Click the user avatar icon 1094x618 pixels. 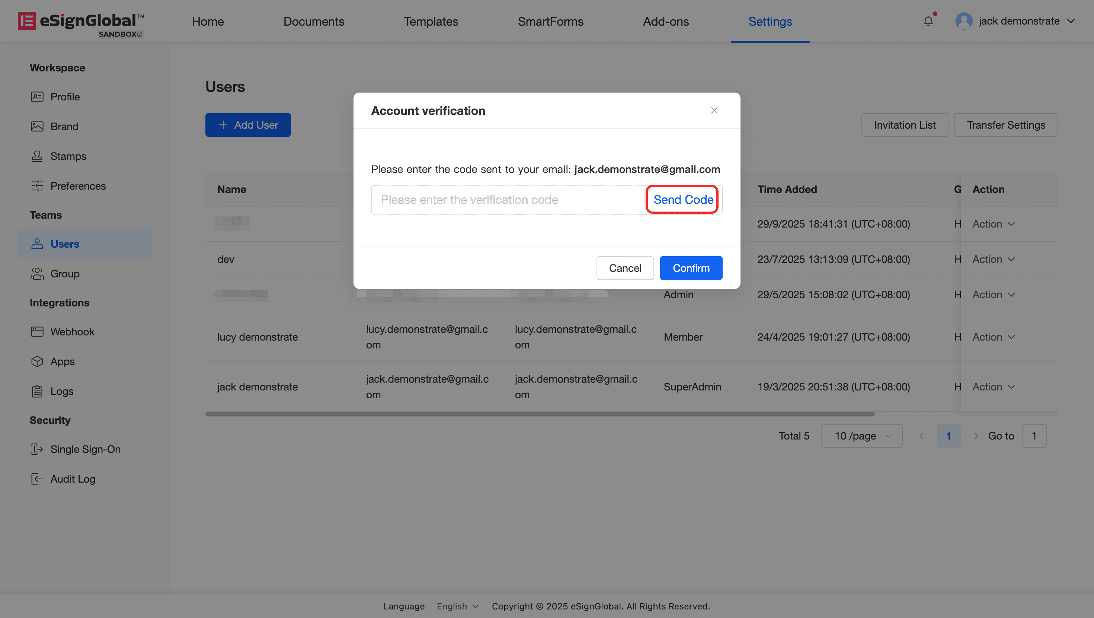964,21
